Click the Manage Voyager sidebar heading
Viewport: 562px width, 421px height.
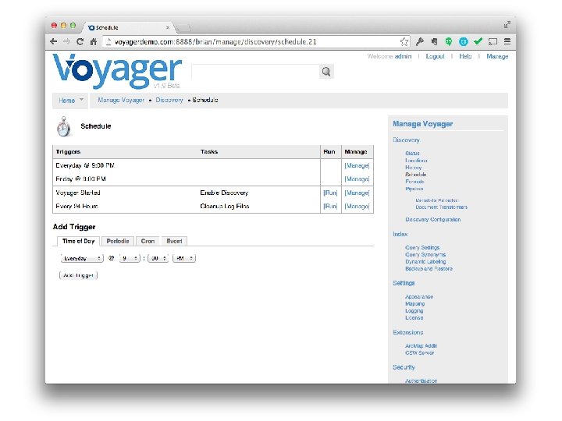422,124
